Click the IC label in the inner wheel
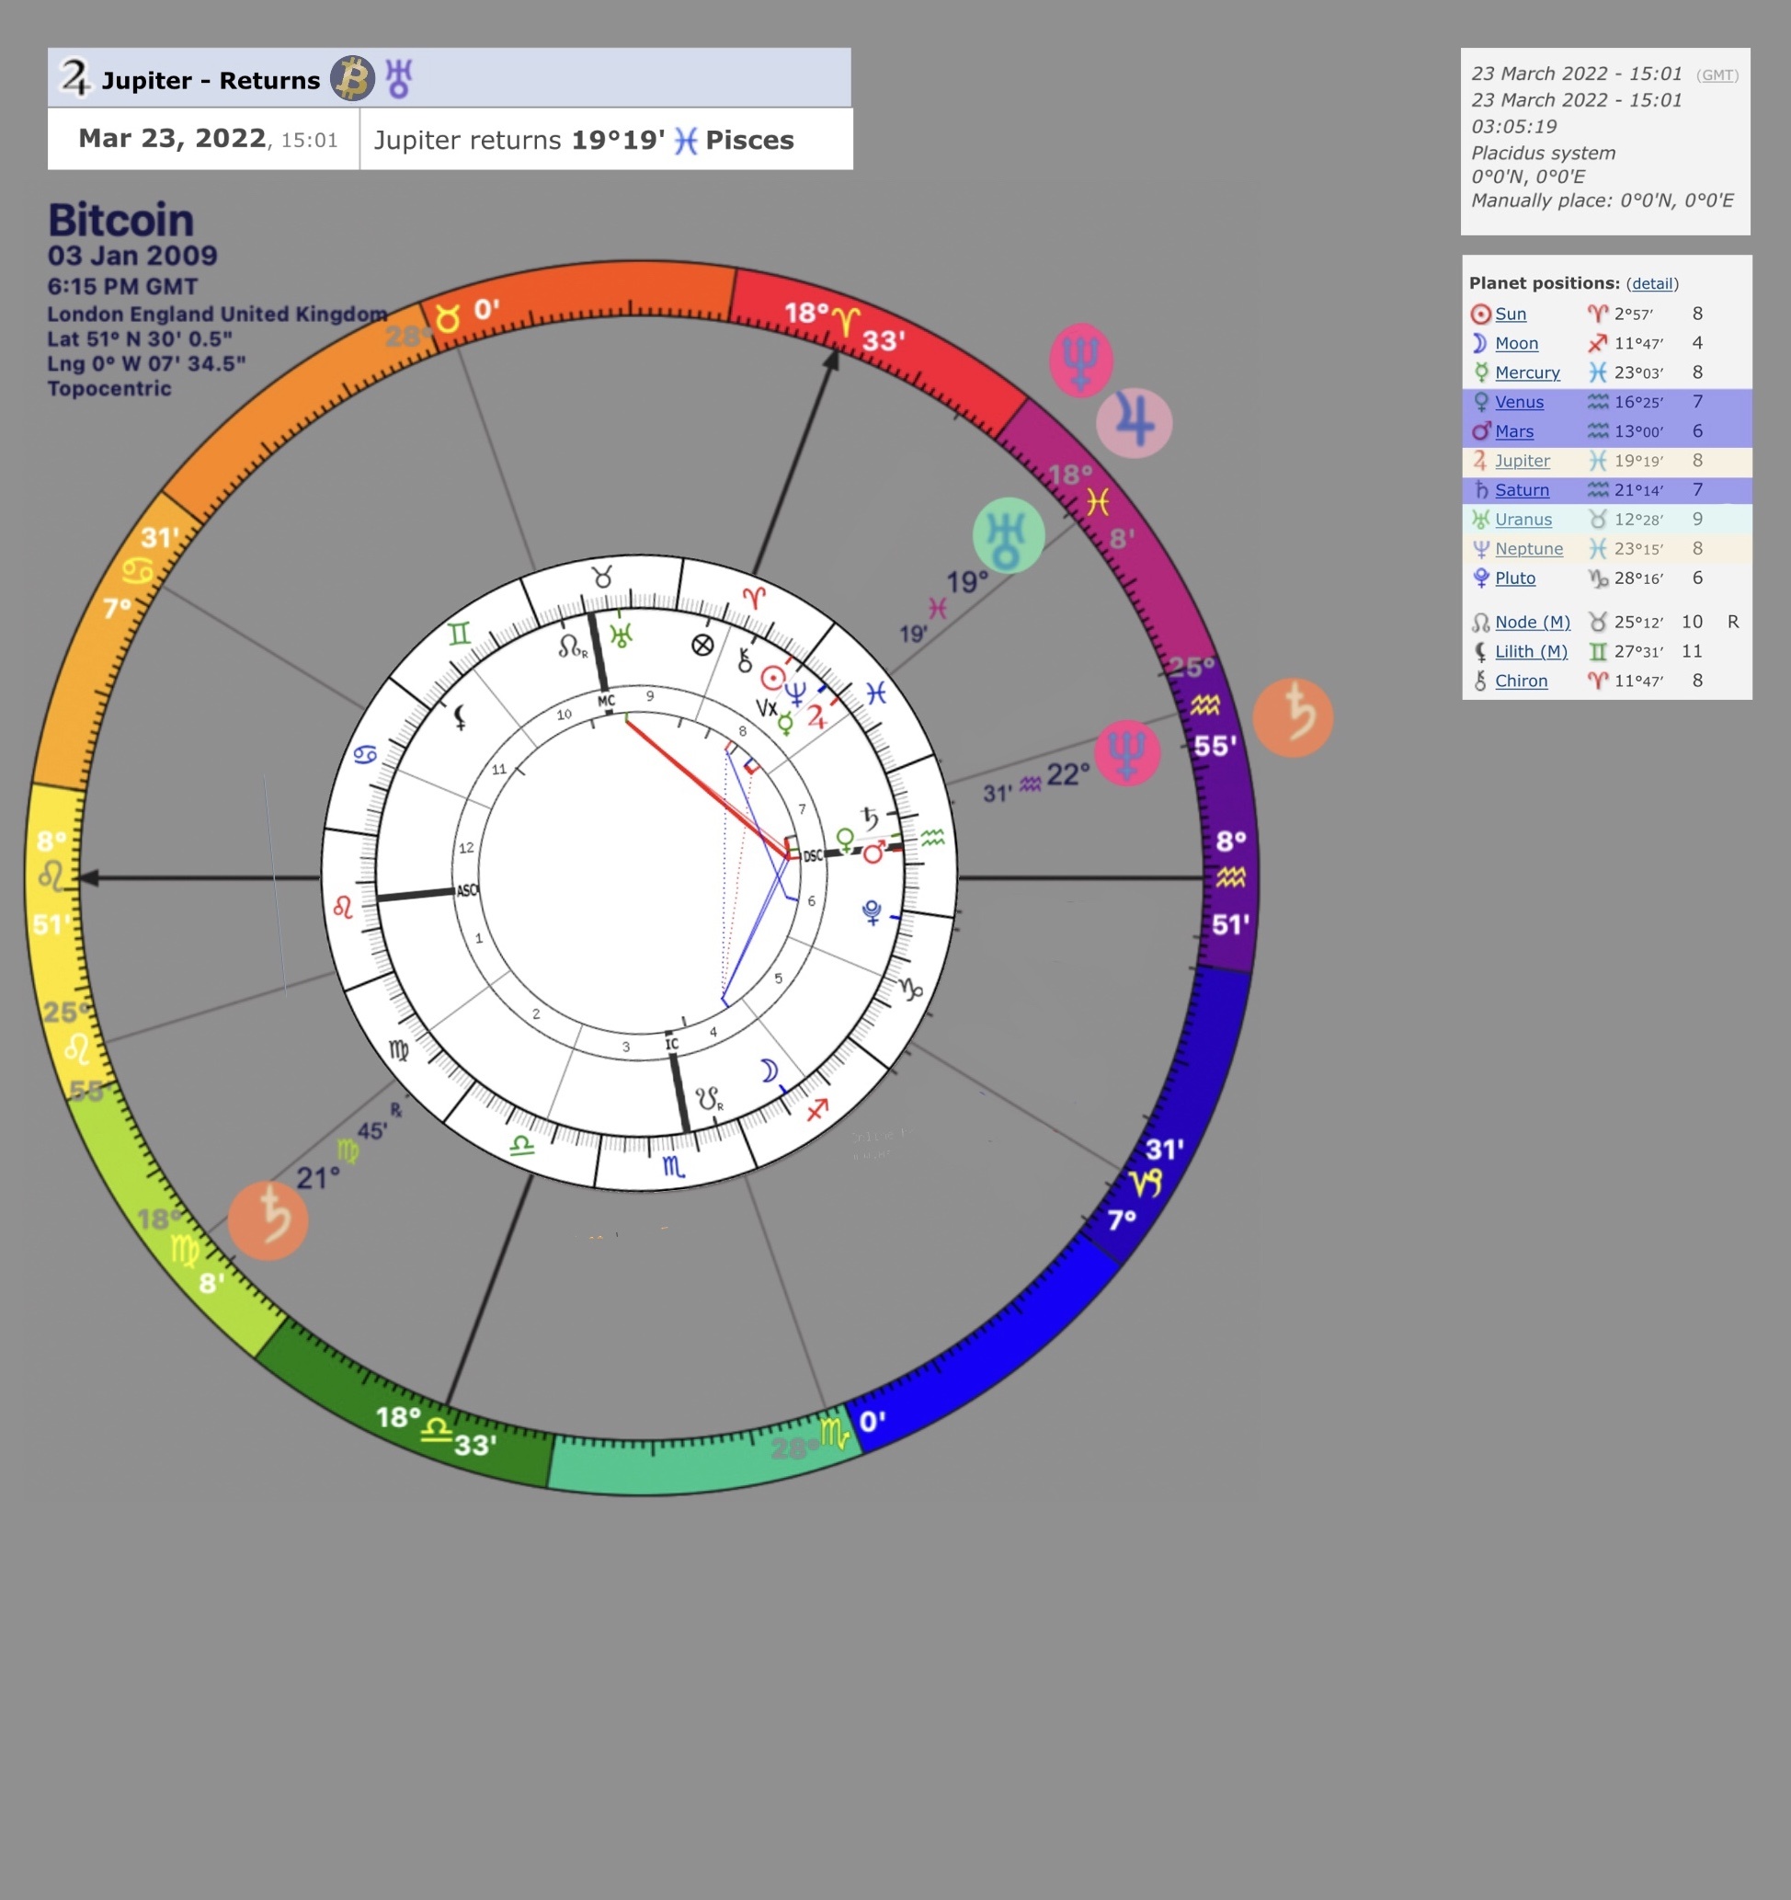 [x=672, y=1044]
